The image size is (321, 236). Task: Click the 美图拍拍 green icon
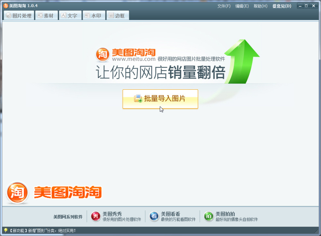point(208,216)
